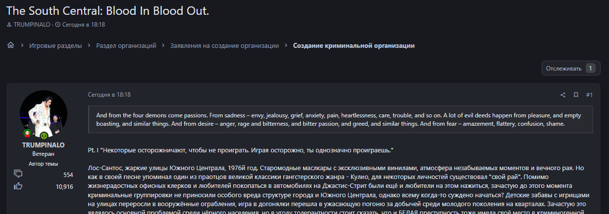Viewport: 609px width, 214px height.
Task: Click the share icon on post #1
Action: click(x=563, y=95)
